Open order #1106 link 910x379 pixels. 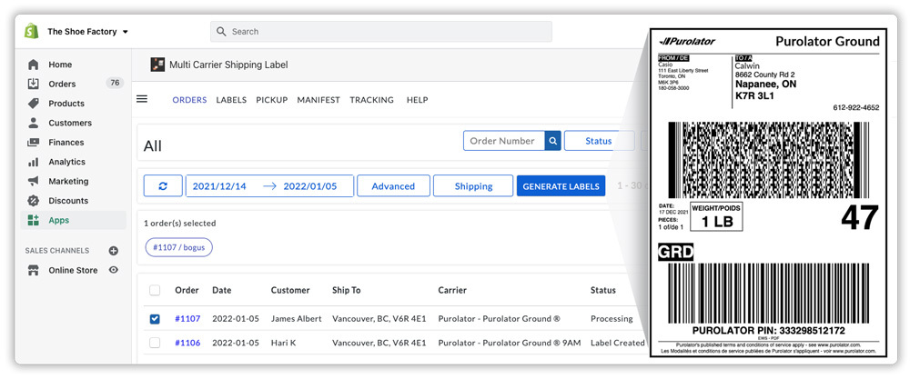(187, 343)
